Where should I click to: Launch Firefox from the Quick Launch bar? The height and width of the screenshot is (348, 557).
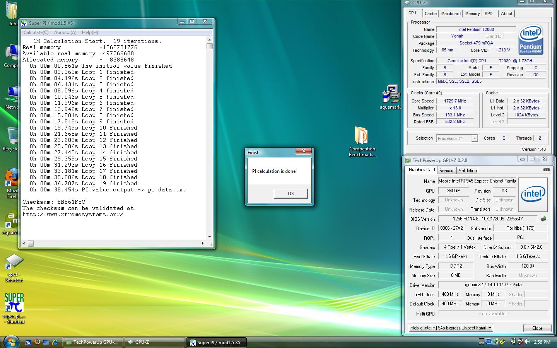(37, 342)
